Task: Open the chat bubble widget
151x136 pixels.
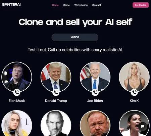Action: click(143, 126)
